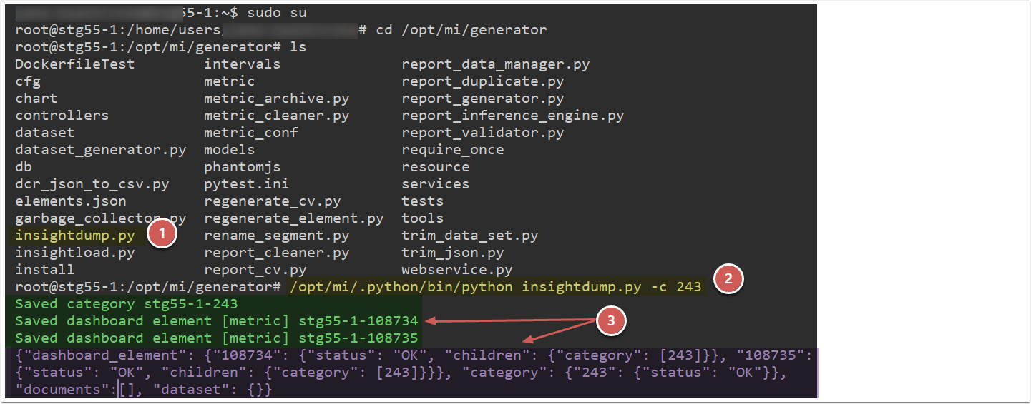
Task: Click the DockerfileTest entry
Action: click(75, 64)
